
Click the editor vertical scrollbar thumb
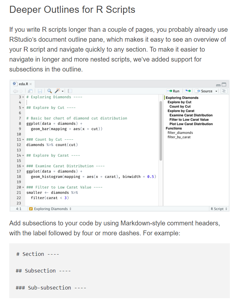tap(161, 131)
